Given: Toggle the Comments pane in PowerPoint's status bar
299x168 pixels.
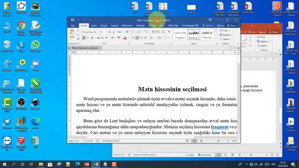Looking at the screenshot, I should [205, 155].
